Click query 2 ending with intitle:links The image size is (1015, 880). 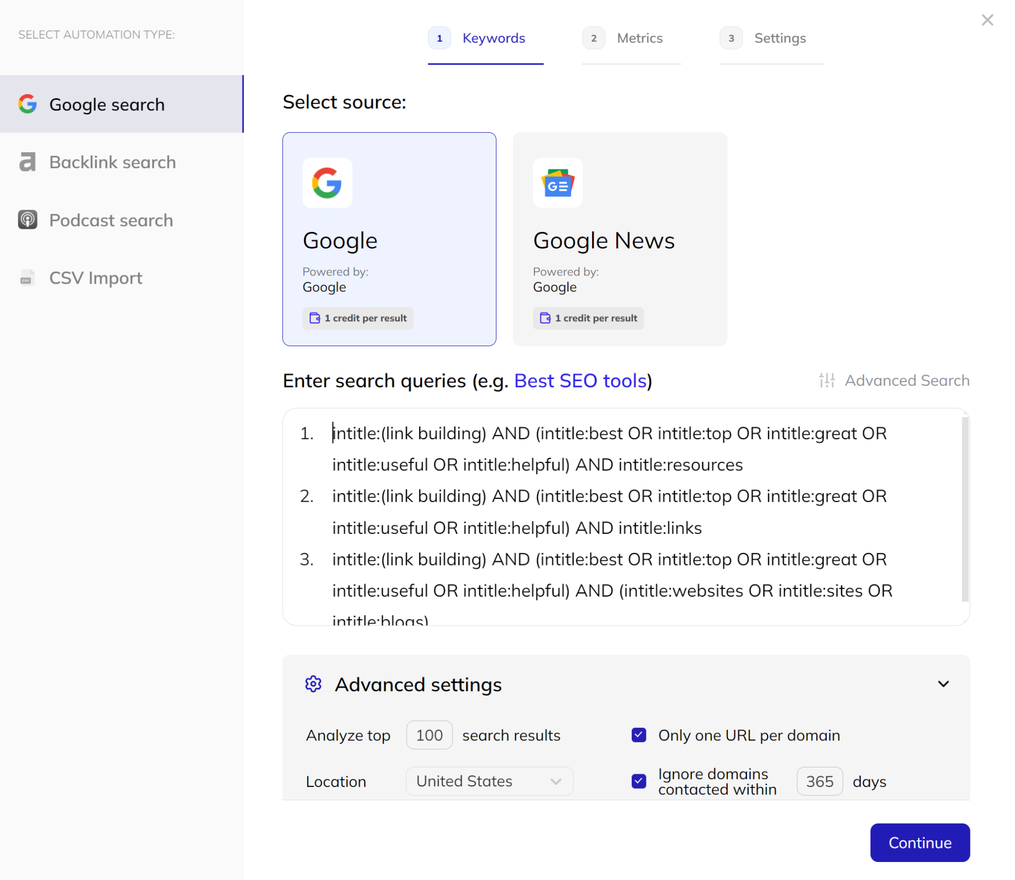(609, 512)
